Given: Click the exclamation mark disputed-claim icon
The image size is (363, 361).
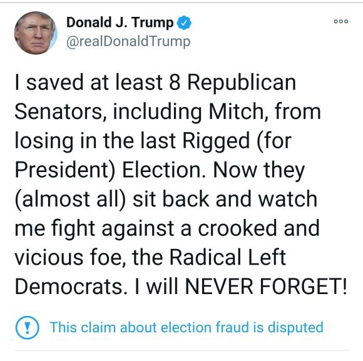Looking at the screenshot, I should (x=27, y=327).
